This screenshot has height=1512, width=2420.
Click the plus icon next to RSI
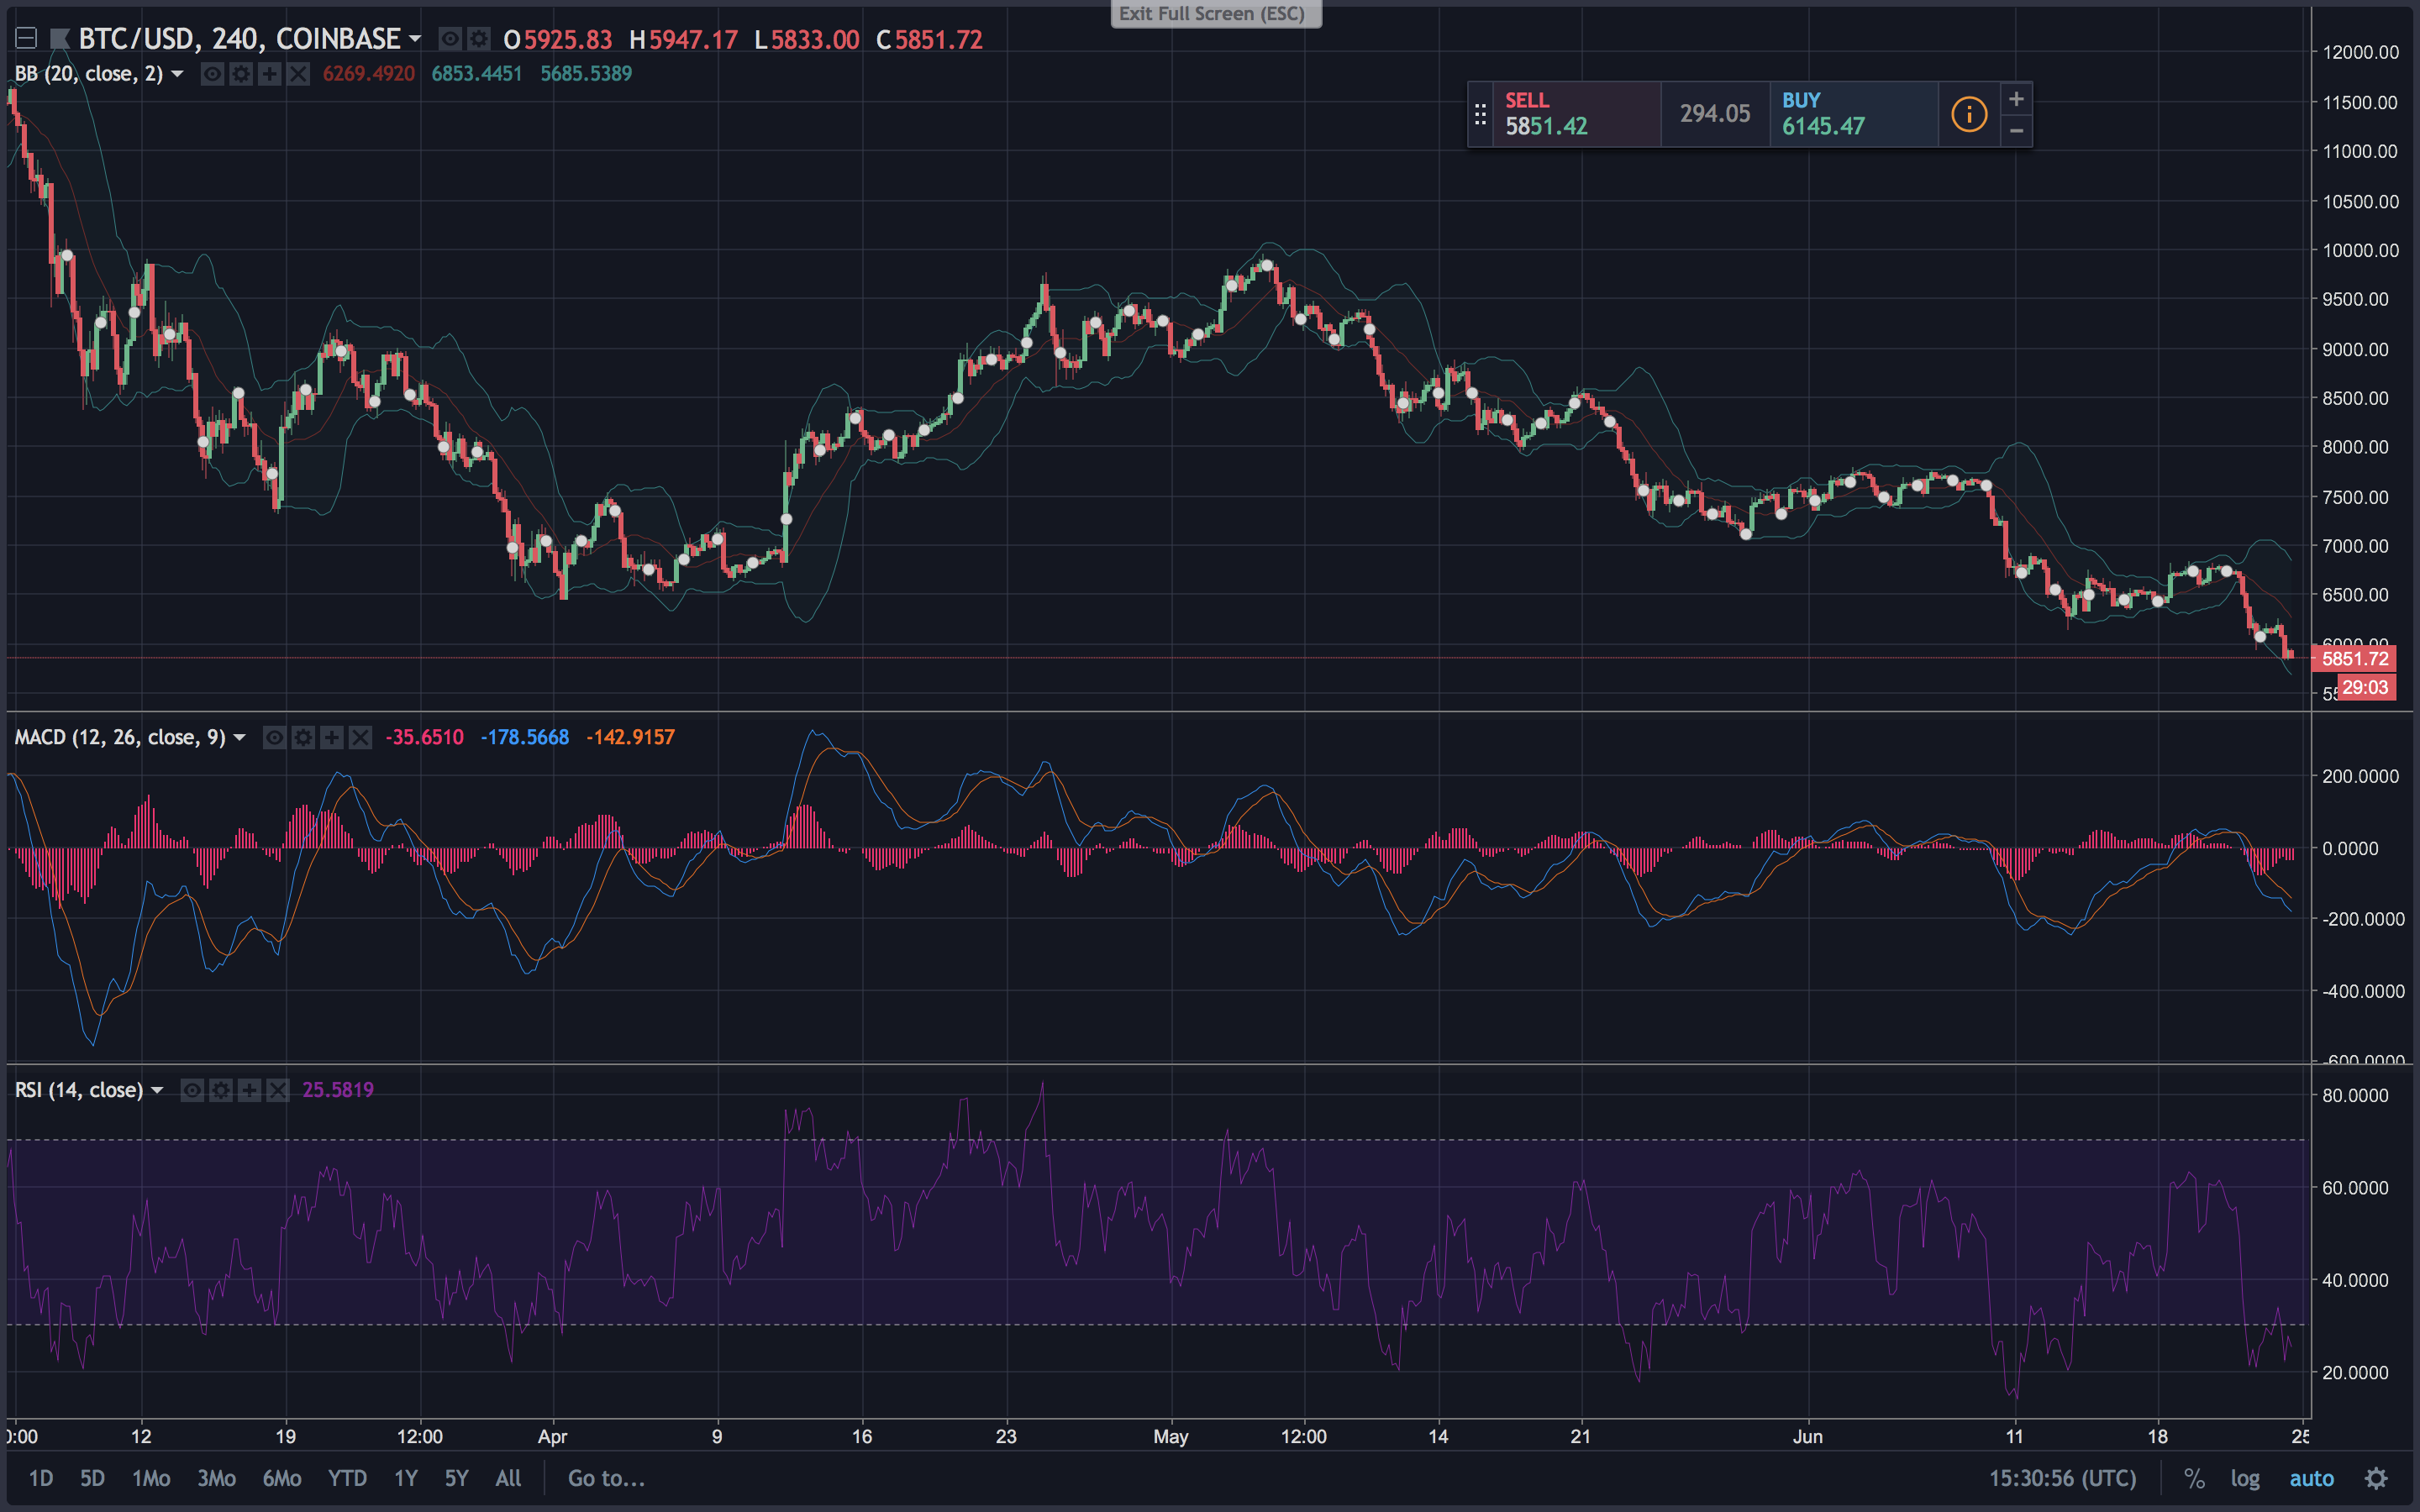coord(249,1090)
